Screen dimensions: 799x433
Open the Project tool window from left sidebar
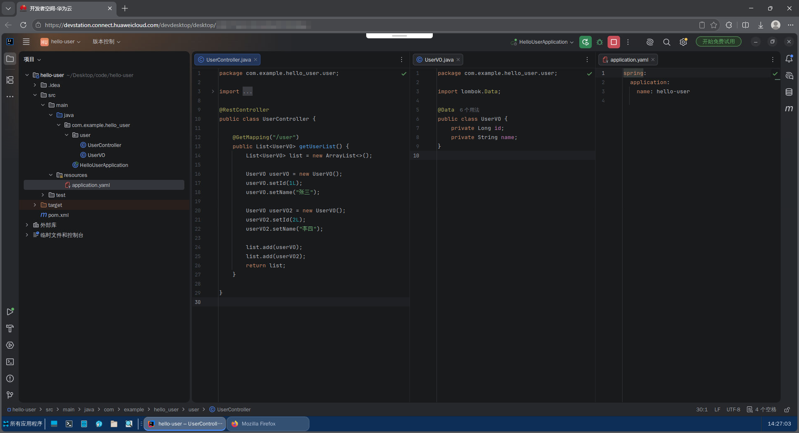coord(10,59)
